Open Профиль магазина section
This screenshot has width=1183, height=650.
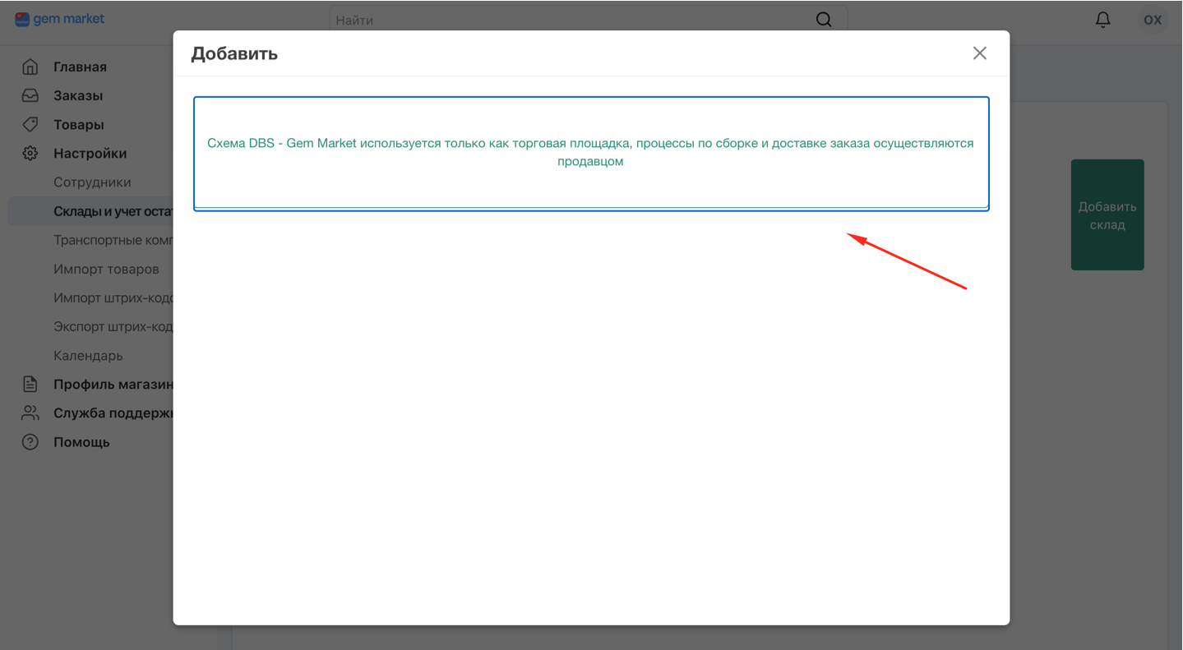113,385
